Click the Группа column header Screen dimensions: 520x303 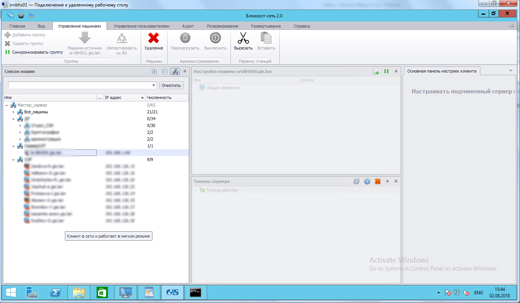[349, 80]
